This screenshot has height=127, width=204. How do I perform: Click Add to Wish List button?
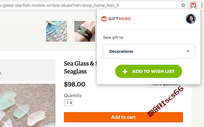[x=149, y=71]
